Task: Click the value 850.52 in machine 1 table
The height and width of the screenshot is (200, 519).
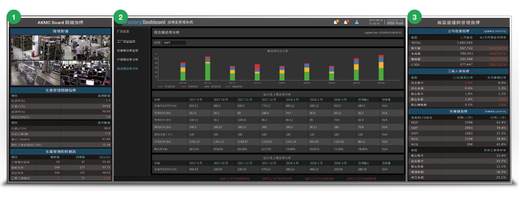Action: pyautogui.click(x=194, y=106)
